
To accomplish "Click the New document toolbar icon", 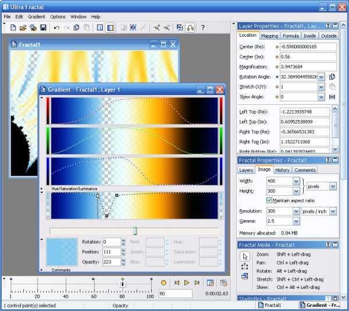I will pyautogui.click(x=13, y=27).
